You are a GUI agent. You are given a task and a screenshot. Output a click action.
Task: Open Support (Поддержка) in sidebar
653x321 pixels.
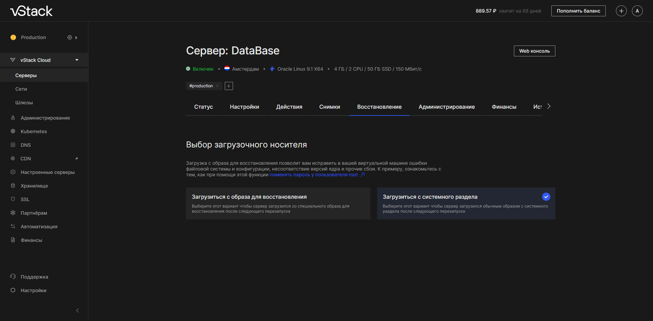pos(34,277)
